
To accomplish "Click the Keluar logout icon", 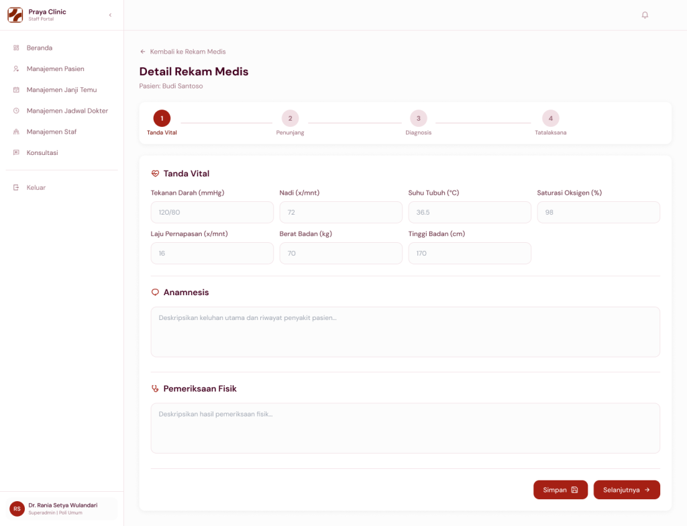I will click(x=16, y=188).
